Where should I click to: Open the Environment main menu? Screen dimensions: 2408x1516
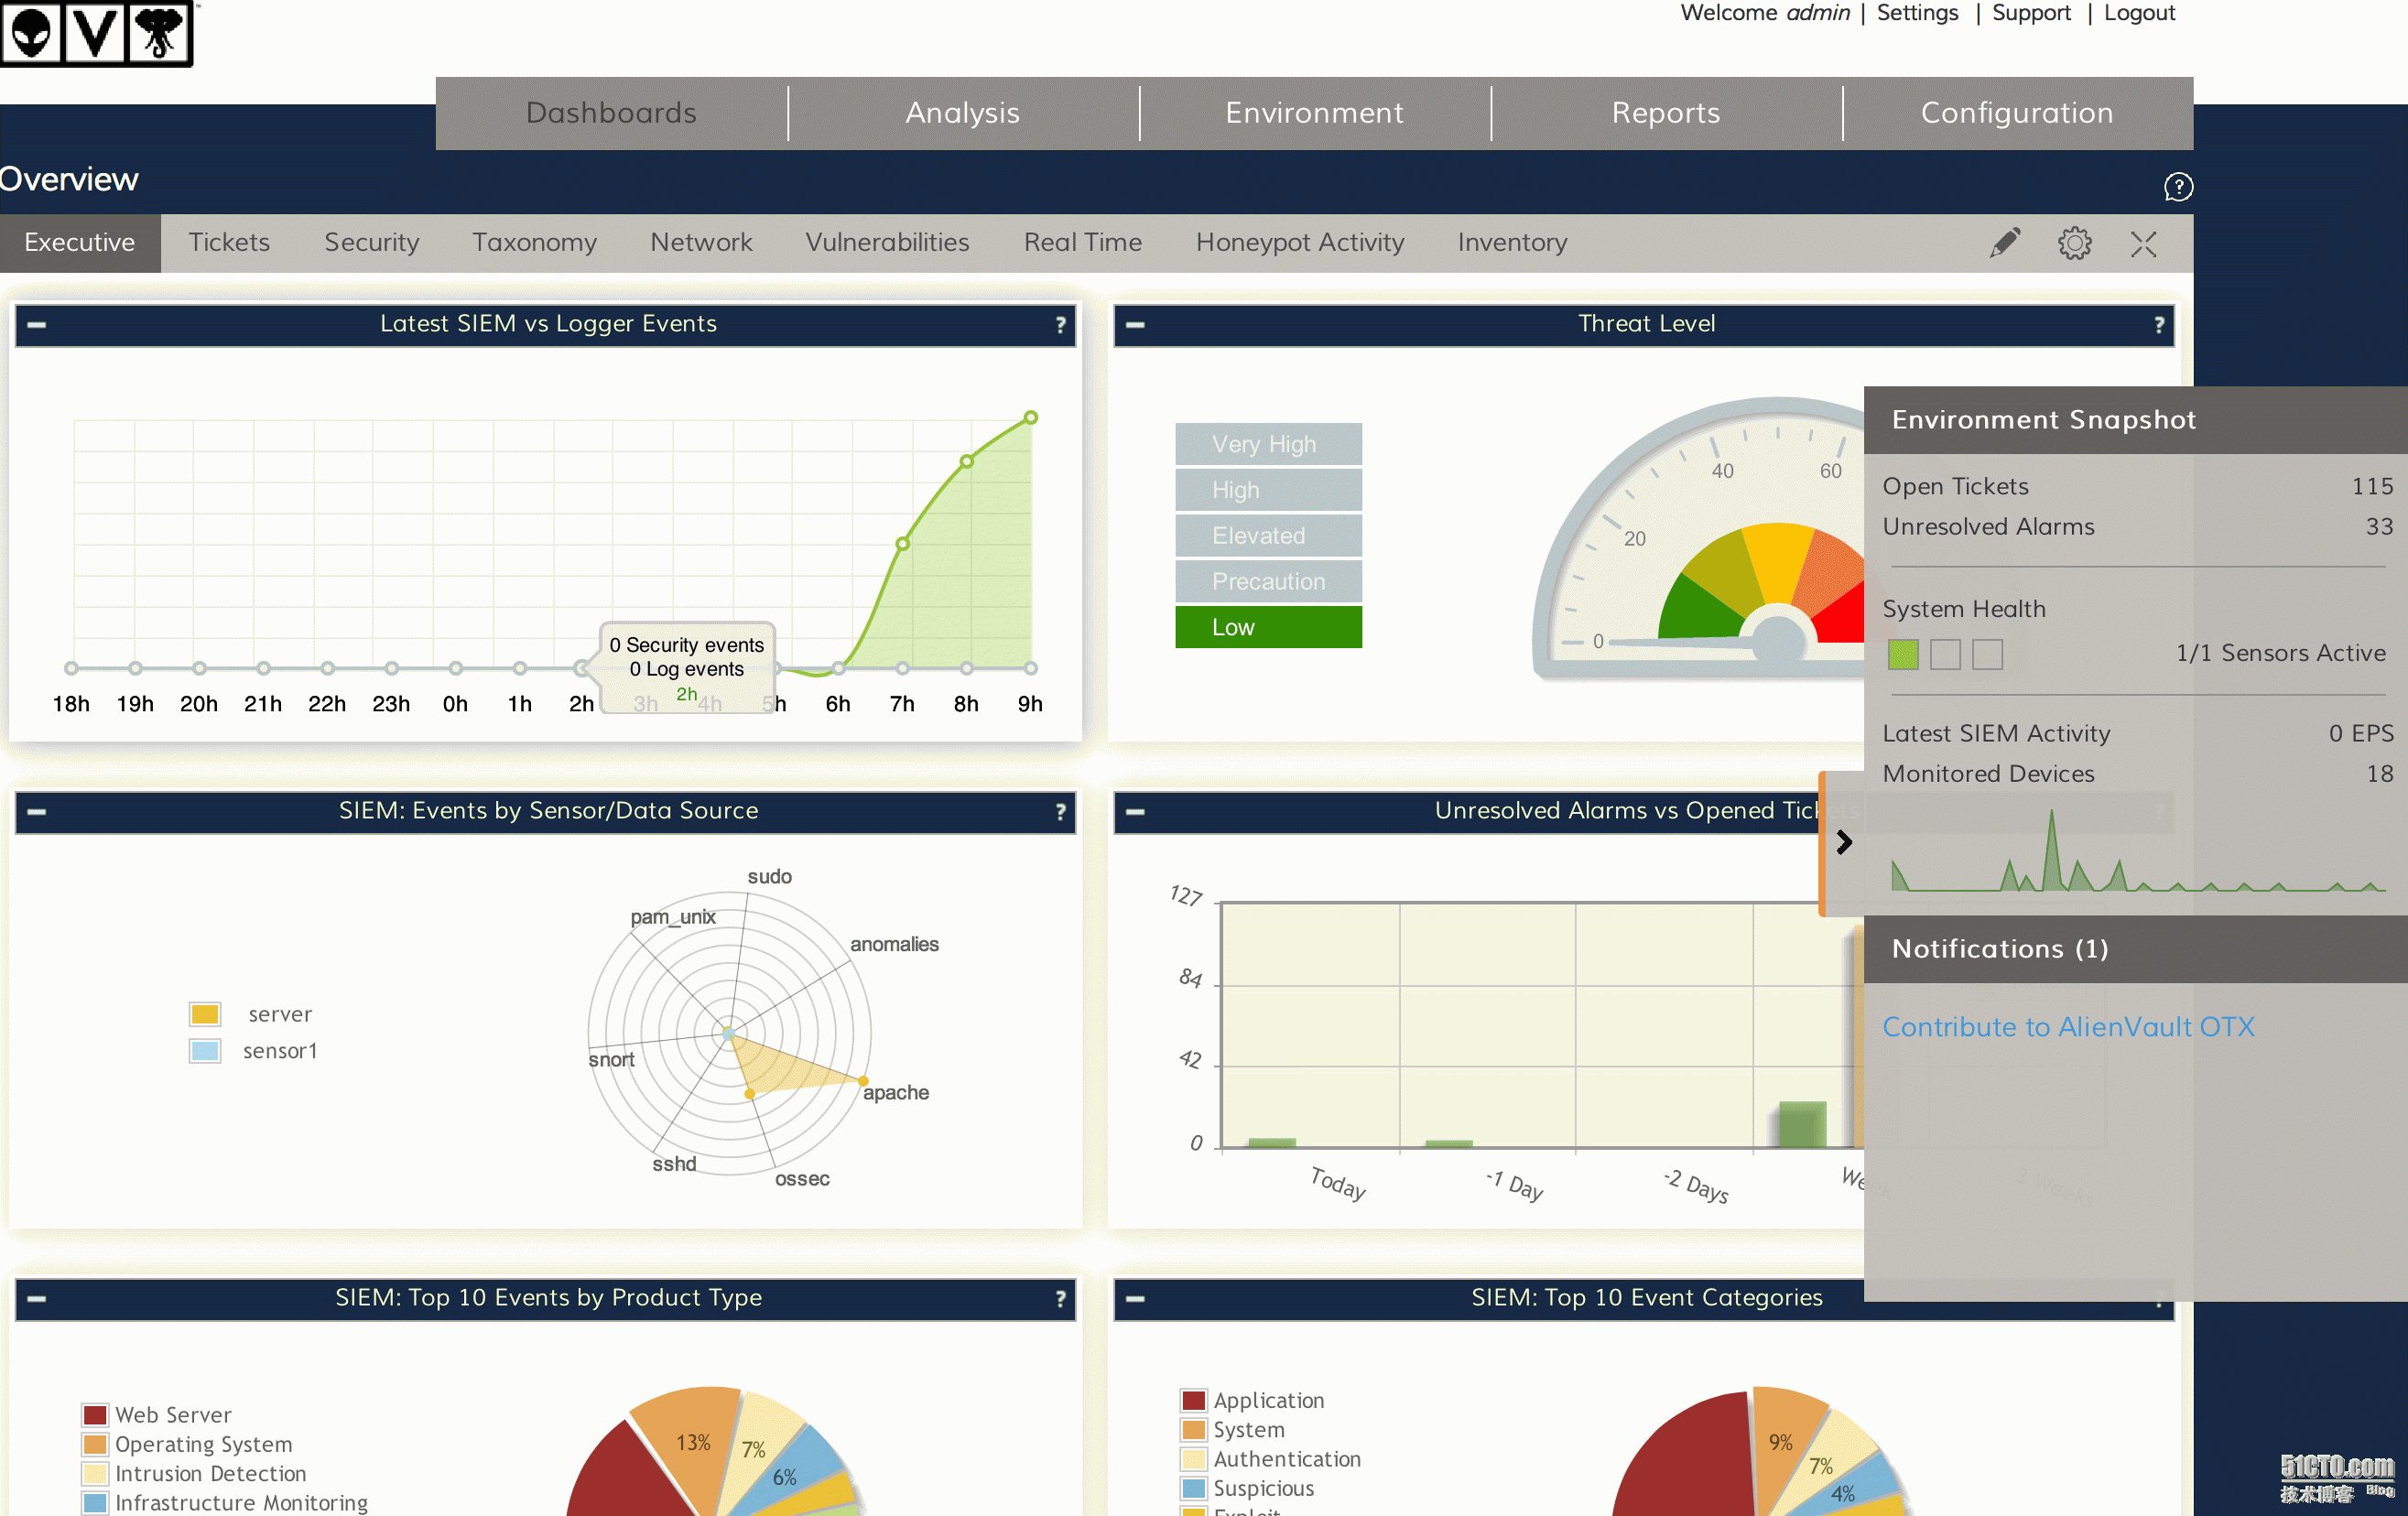click(1314, 113)
